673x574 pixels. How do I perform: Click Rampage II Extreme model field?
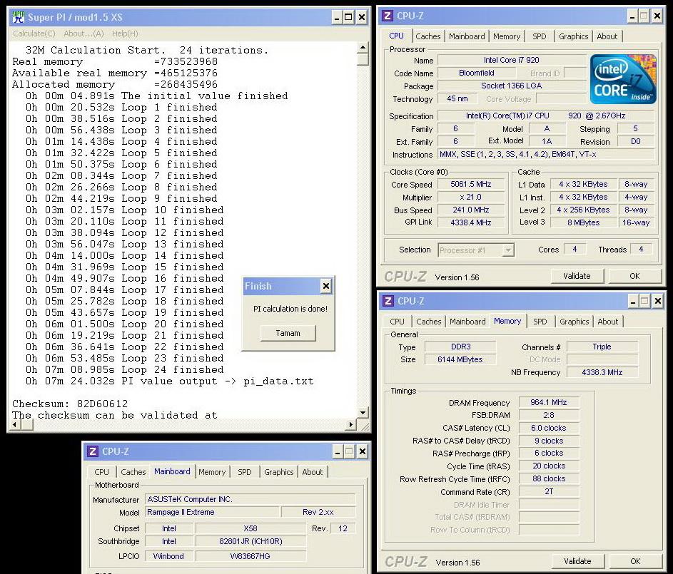212,512
